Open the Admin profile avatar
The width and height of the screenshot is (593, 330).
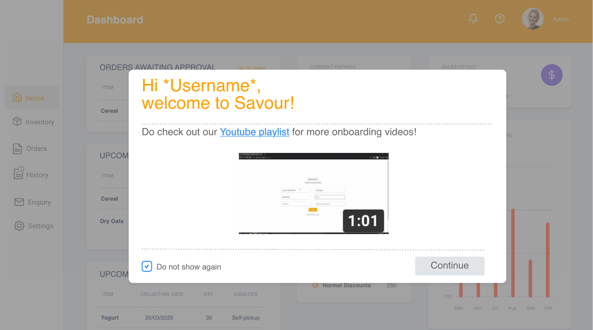click(532, 19)
